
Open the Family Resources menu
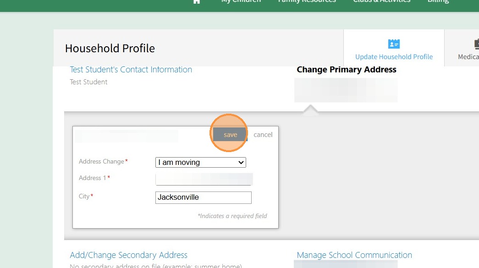[x=307, y=2]
